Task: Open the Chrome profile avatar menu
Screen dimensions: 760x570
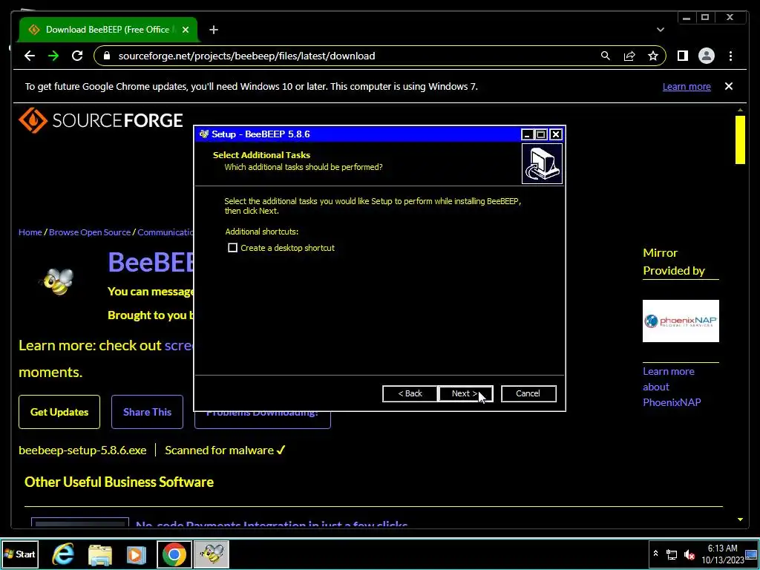Action: (x=707, y=56)
